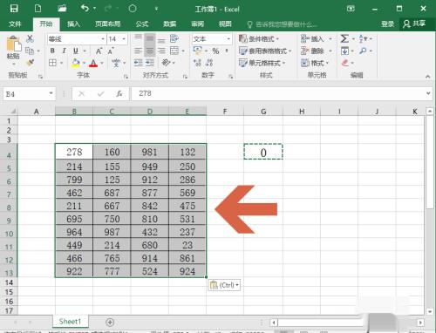
Task: Open the Paste Options (Ctrl) dropdown
Action: click(x=224, y=285)
